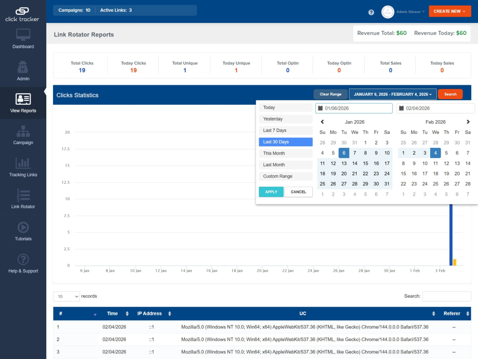
Task: Open the Admin section icon
Action: click(x=23, y=67)
